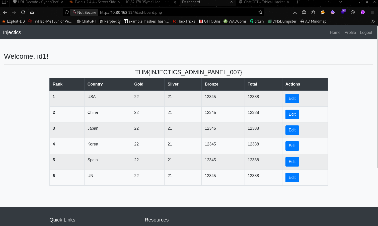Bookmark this page with star icon

pyautogui.click(x=260, y=12)
